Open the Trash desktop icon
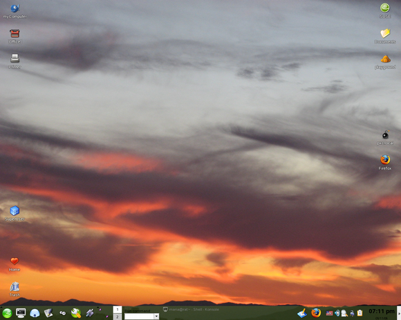Viewport: 401px width, 320px height. 15,289
